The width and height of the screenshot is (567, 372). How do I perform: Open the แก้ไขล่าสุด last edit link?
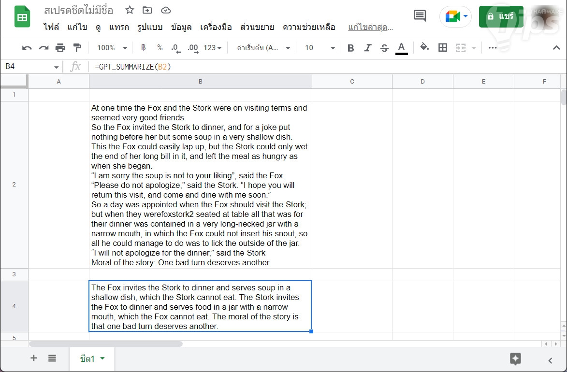pos(370,27)
